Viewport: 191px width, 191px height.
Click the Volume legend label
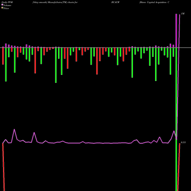[7, 5]
